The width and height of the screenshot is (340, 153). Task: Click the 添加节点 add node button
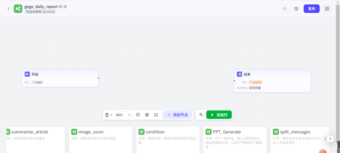(178, 115)
